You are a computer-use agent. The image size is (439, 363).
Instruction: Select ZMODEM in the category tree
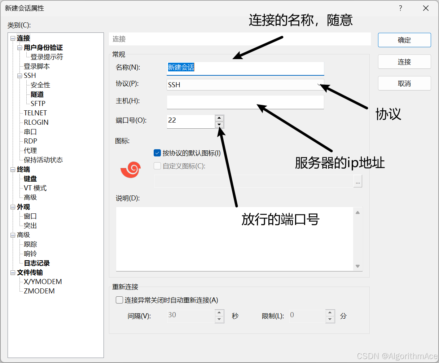pos(39,291)
